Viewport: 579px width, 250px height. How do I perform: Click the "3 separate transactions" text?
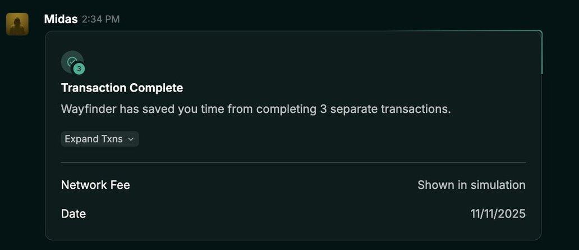click(385, 109)
